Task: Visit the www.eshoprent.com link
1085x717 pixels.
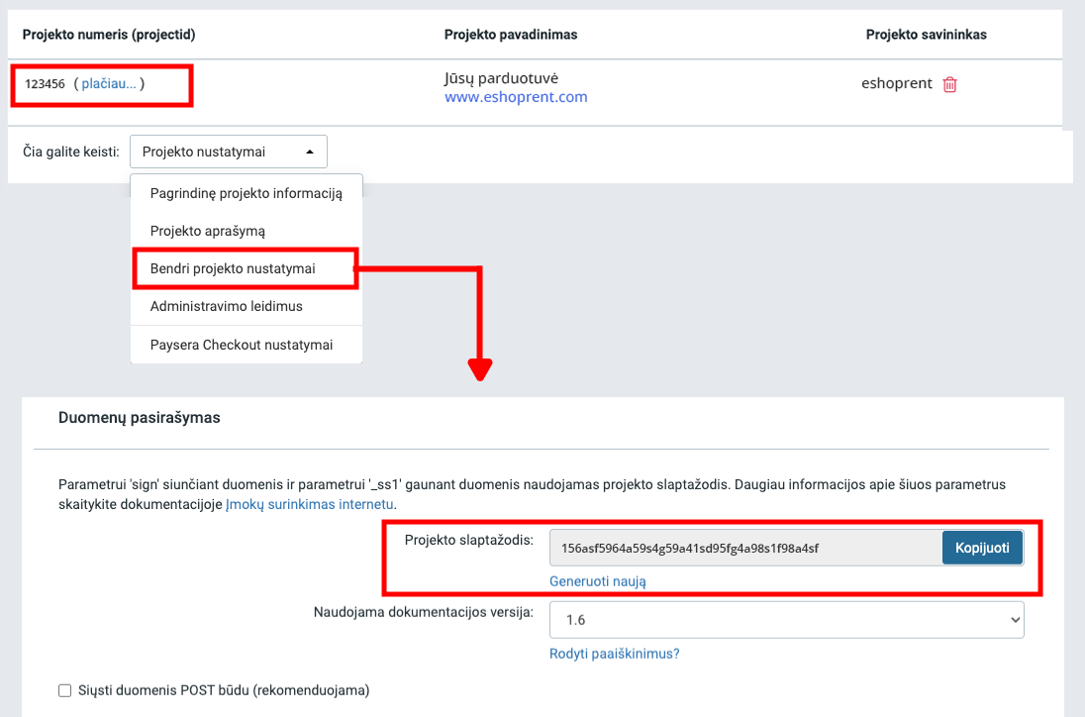Action: tap(516, 97)
